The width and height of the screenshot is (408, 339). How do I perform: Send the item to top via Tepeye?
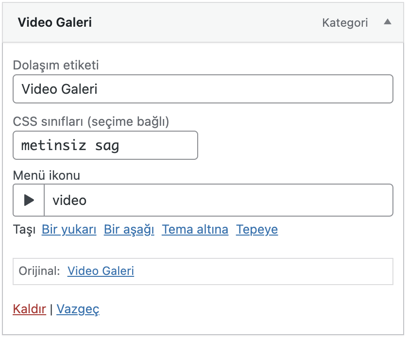point(257,229)
